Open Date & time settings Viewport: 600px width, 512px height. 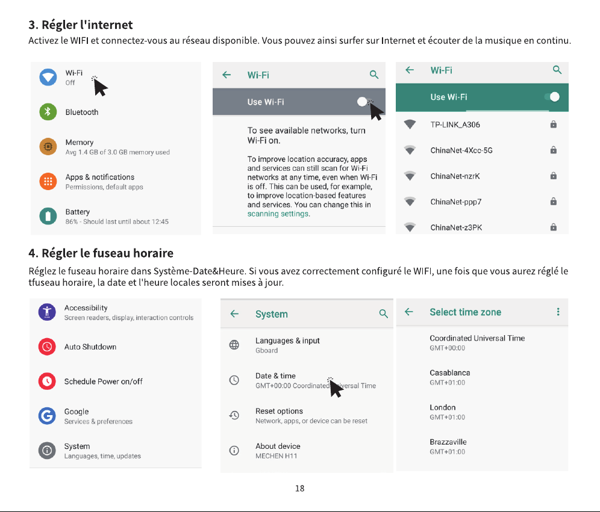pyautogui.click(x=307, y=380)
